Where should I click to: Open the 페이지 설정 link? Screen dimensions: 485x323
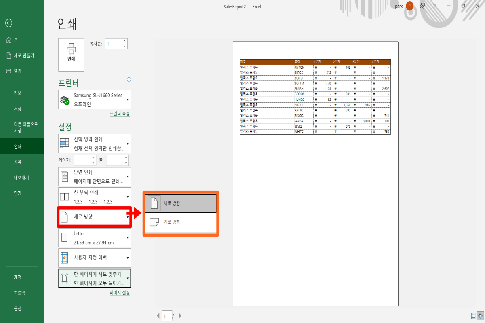[x=120, y=293]
